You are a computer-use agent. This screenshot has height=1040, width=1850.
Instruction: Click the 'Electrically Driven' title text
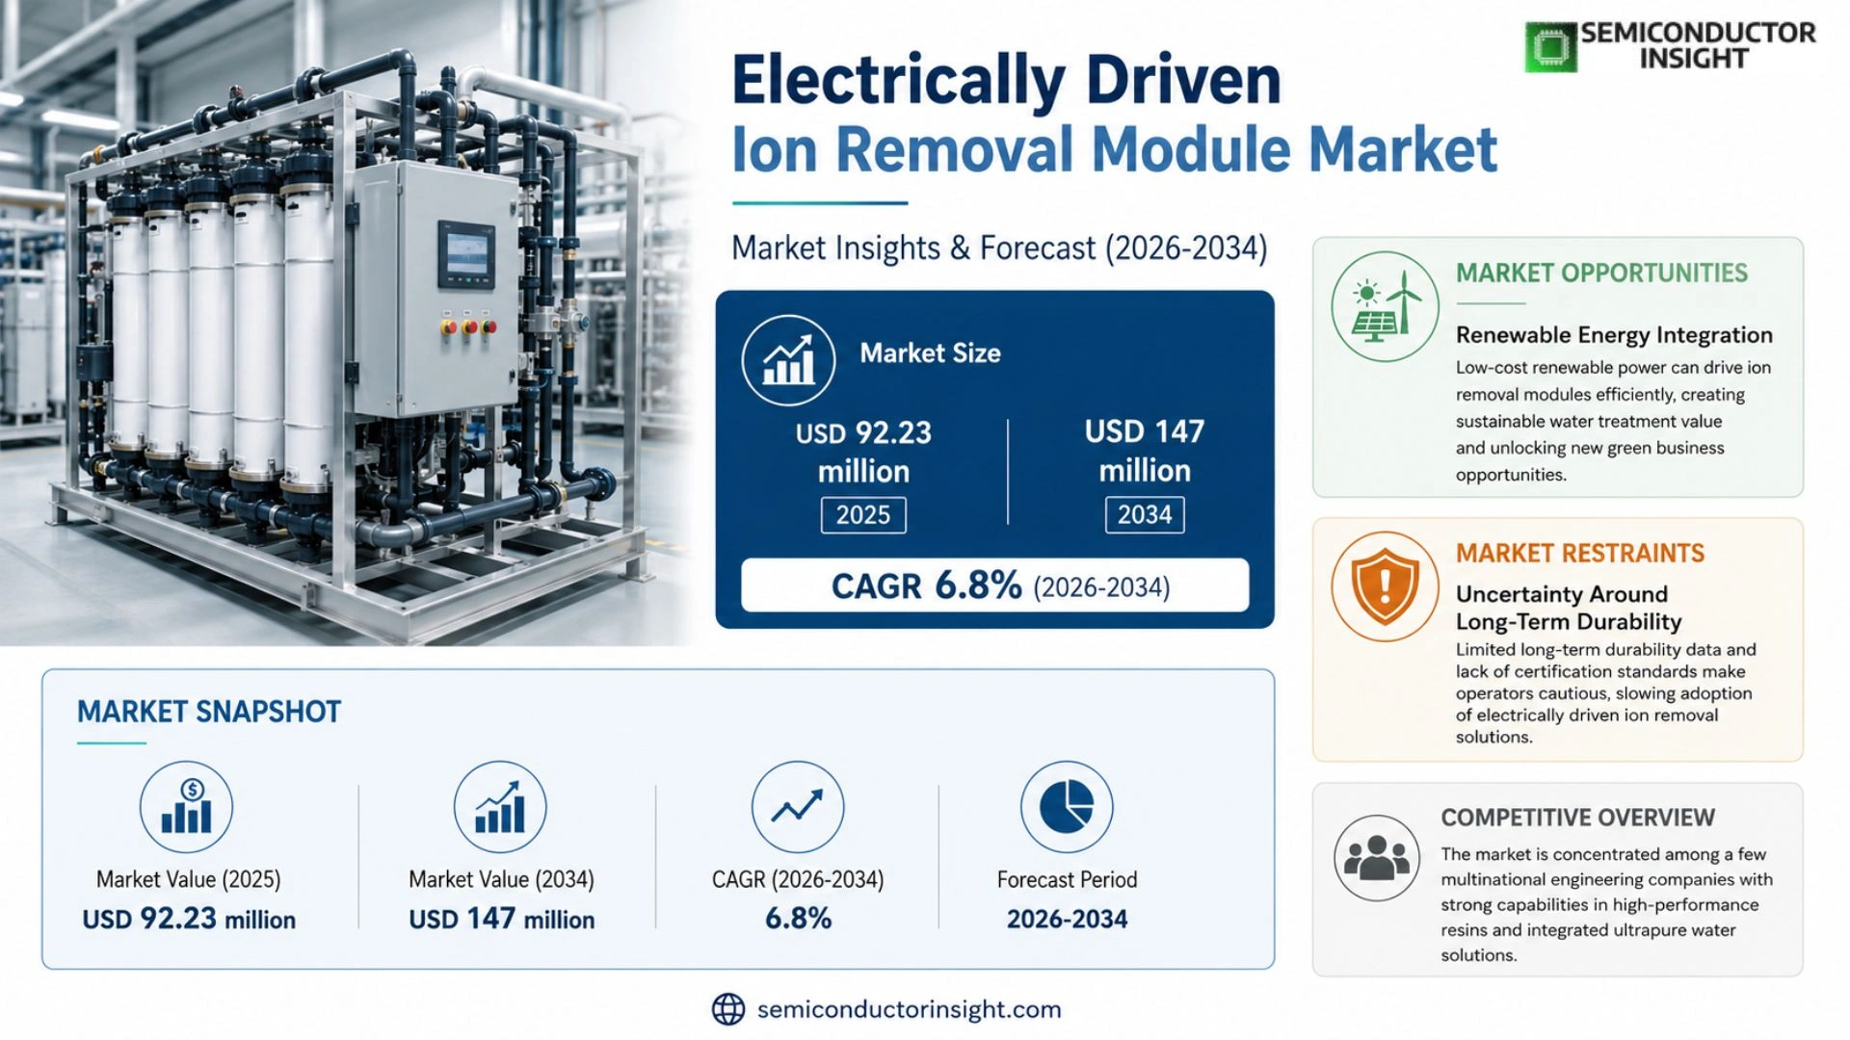[x=1006, y=80]
